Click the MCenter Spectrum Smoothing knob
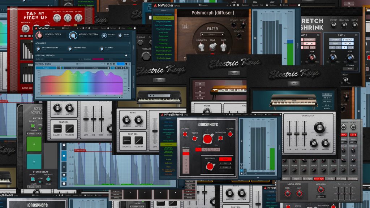Screen dimensions: 370x208 tap(38, 49)
